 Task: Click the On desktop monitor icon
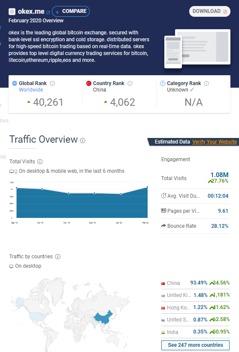[x=11, y=266]
